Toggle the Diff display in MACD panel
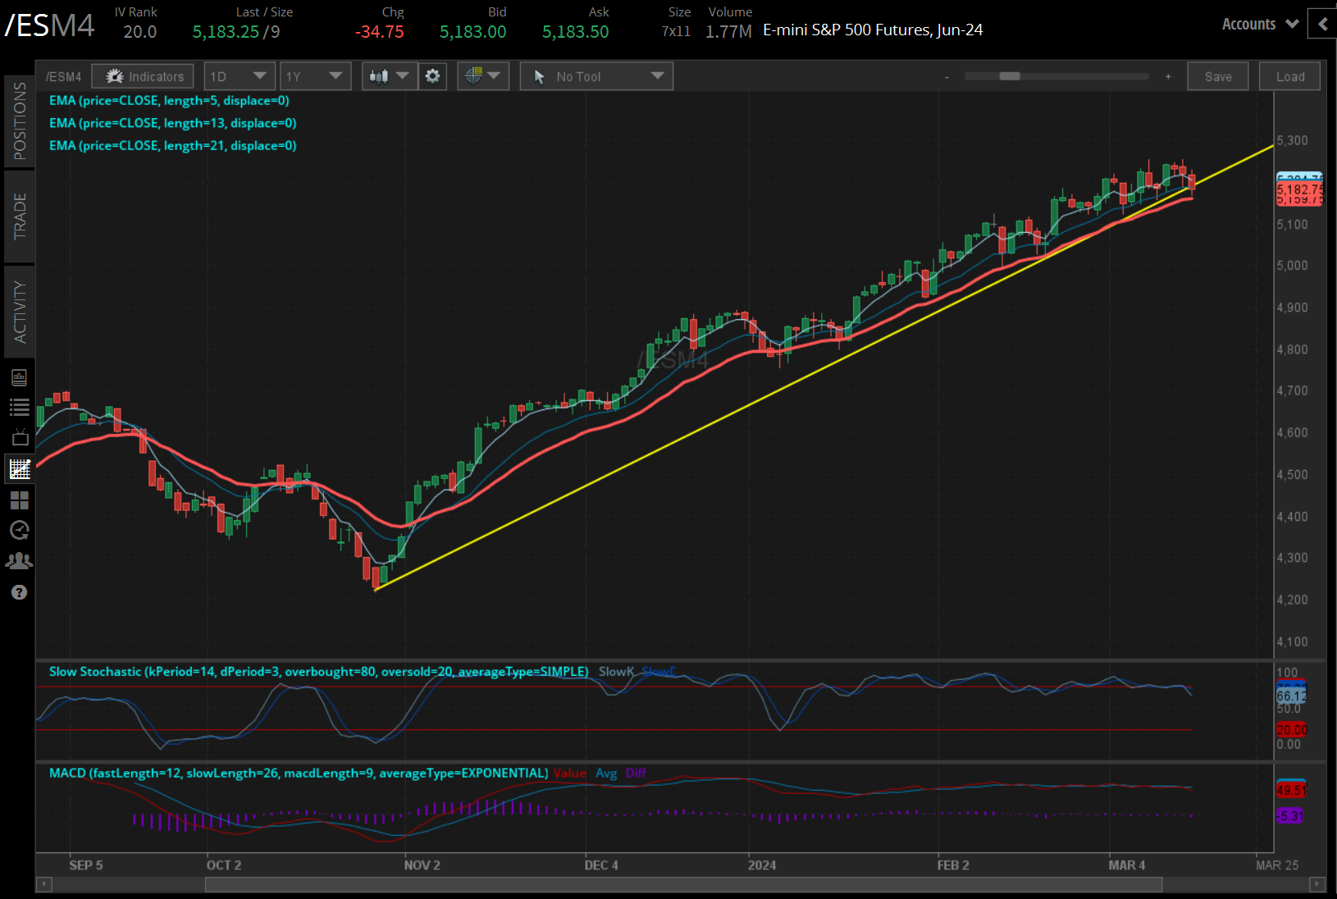The height and width of the screenshot is (899, 1337). click(635, 773)
